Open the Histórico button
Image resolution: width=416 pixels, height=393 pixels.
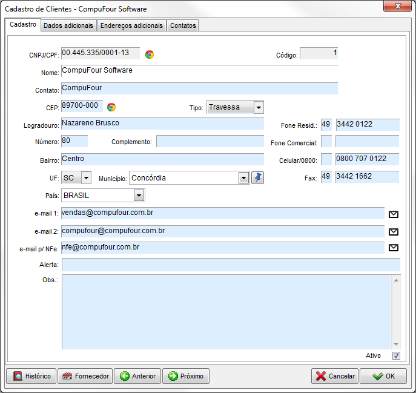[31, 376]
